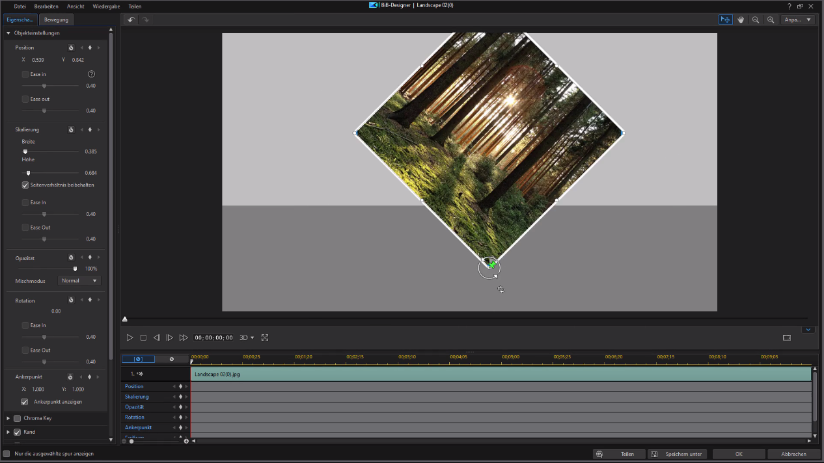
Task: Uncheck Seitenverhältnis beibehalten
Action: (25, 185)
